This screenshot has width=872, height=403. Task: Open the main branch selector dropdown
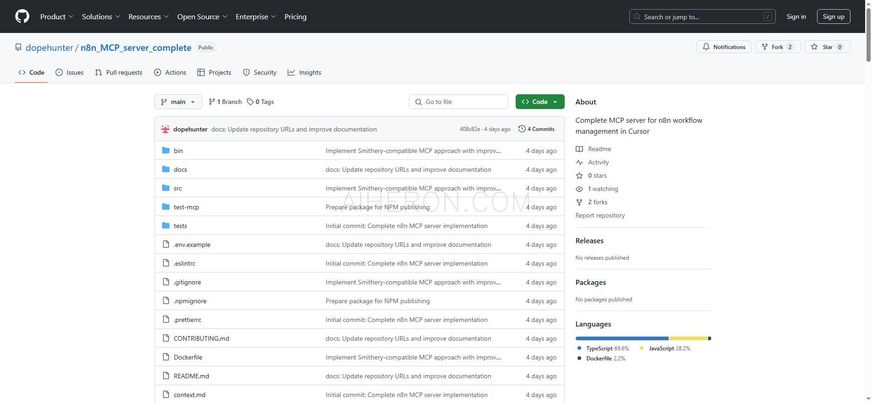pos(178,102)
